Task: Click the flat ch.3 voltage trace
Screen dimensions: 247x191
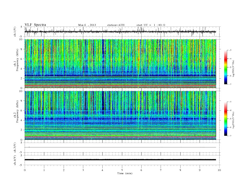Action: point(120,147)
